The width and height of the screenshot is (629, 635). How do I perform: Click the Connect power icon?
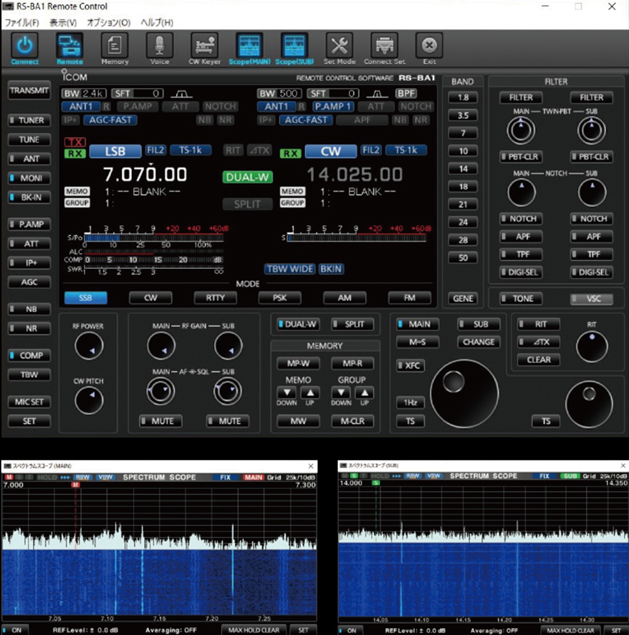coord(24,46)
